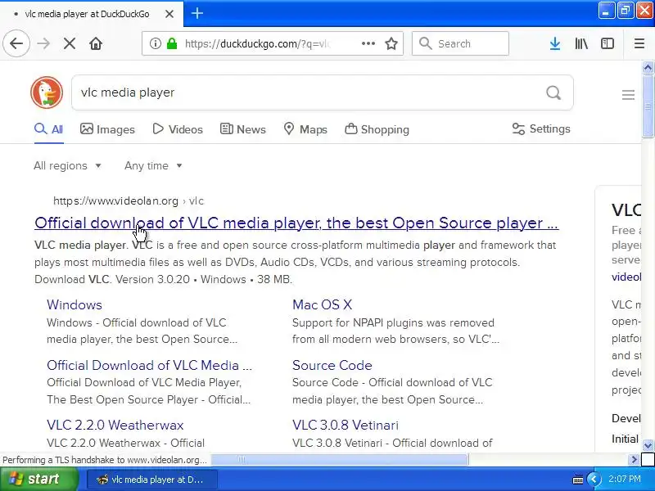Open Official Download of VLC Media sitelink
The height and width of the screenshot is (491, 655).
150,365
